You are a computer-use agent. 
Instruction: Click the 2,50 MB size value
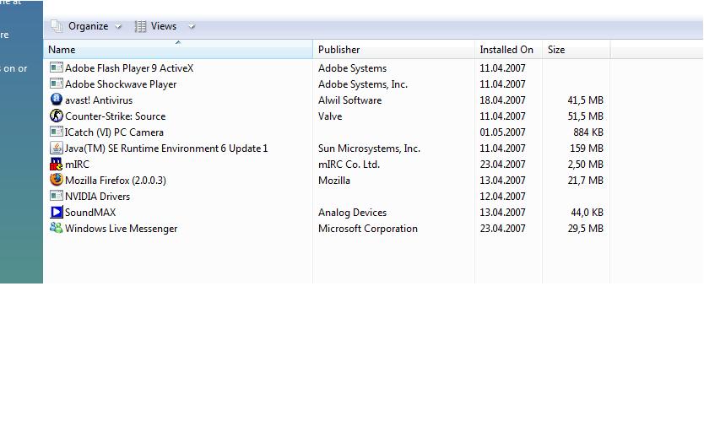coord(585,165)
